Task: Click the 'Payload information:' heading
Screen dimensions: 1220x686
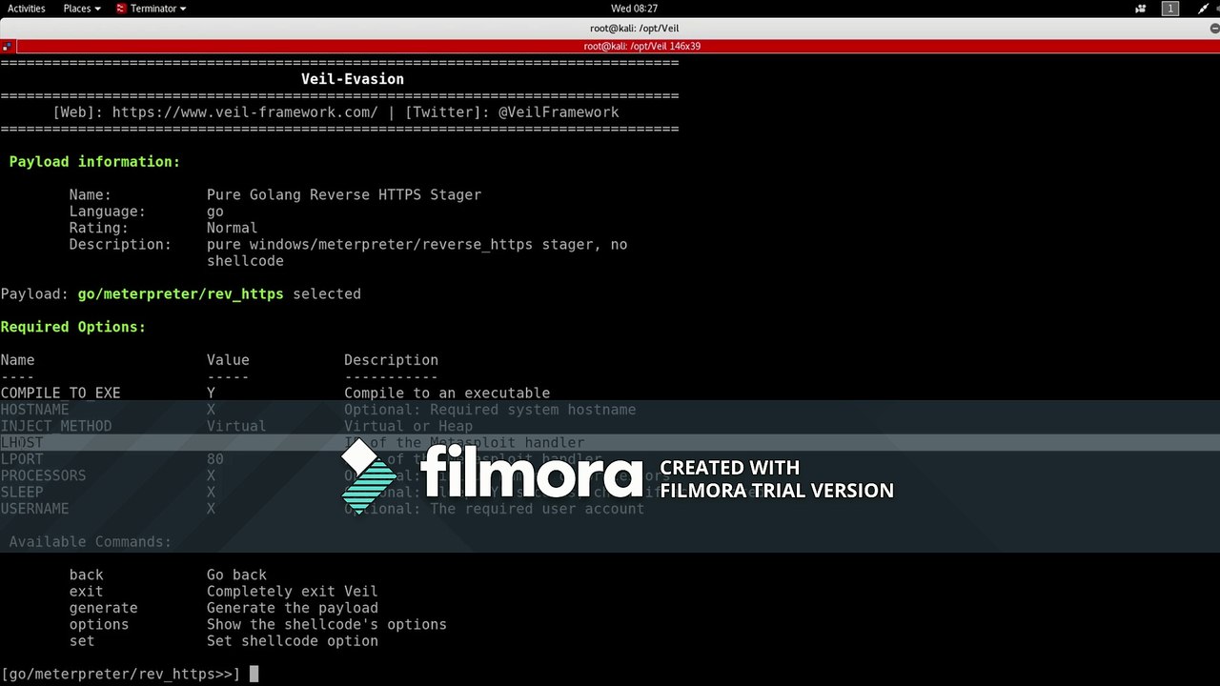Action: 94,162
